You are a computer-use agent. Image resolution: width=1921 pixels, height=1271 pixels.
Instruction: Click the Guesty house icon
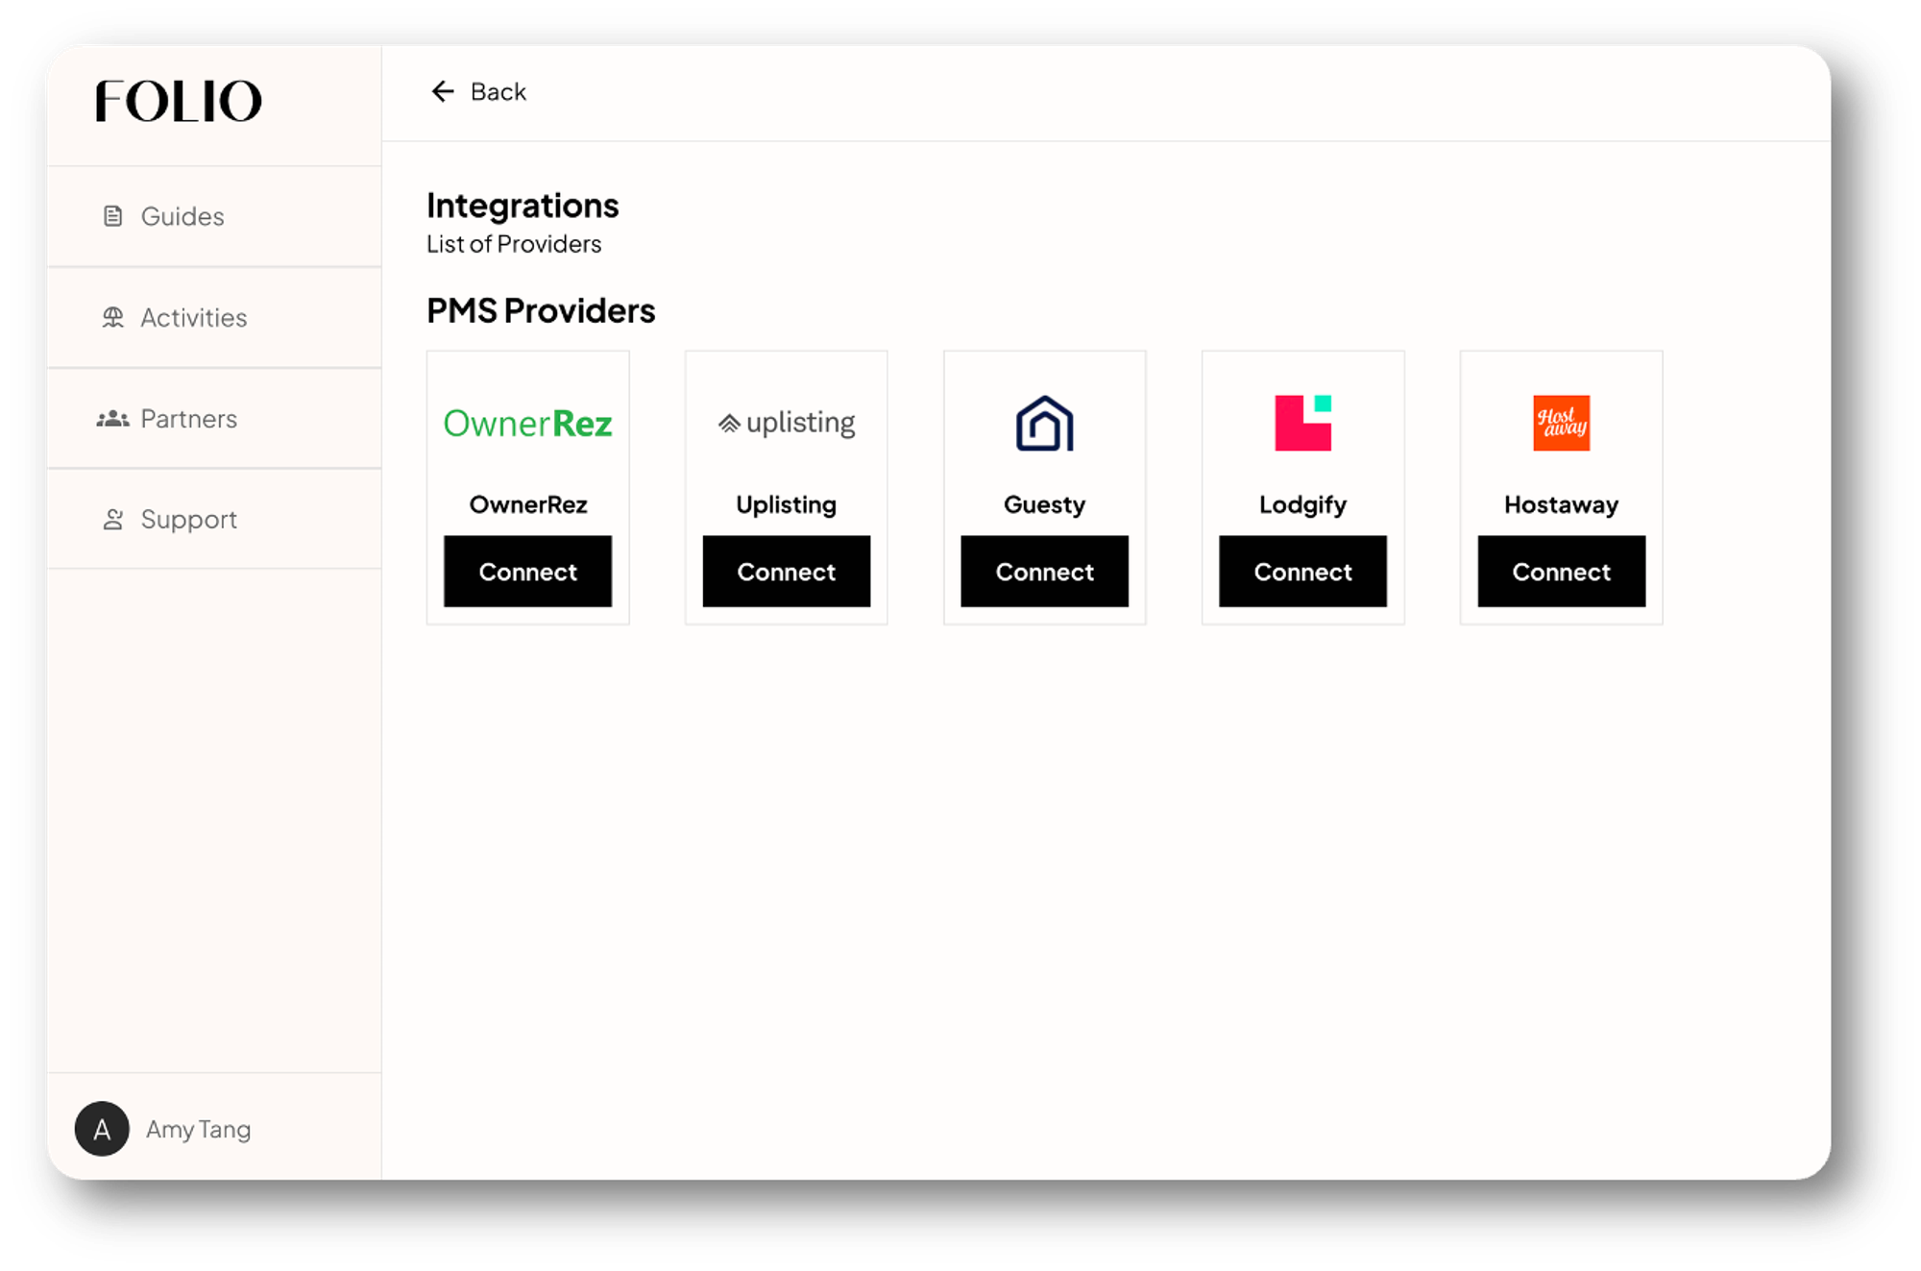click(1044, 422)
